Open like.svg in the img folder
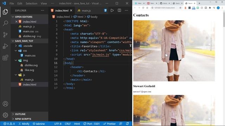Image resolution: width=225 pixels, height=126 pixels. point(30,70)
